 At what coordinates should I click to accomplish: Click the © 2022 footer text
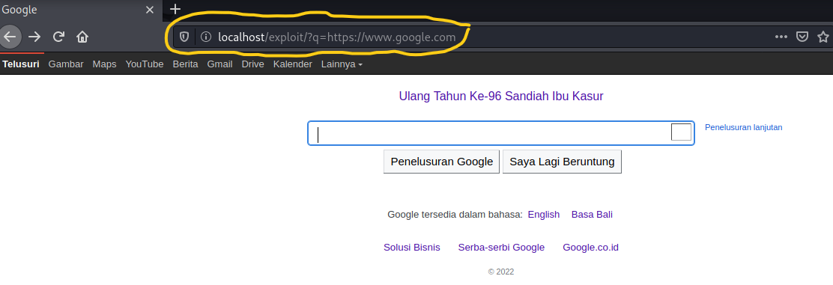point(501,272)
